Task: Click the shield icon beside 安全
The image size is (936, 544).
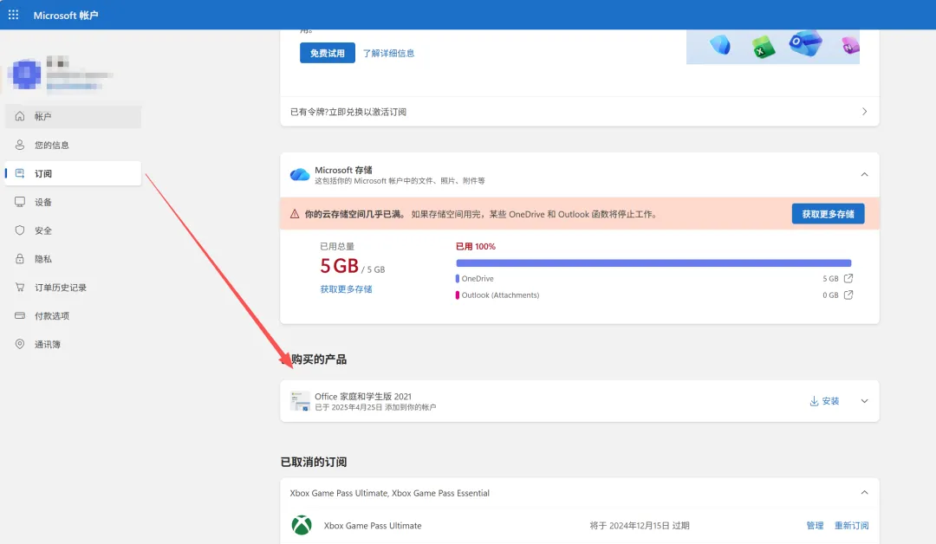Action: 20,230
